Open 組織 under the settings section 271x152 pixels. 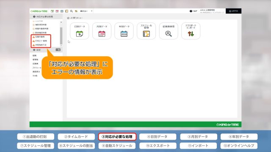(35, 55)
